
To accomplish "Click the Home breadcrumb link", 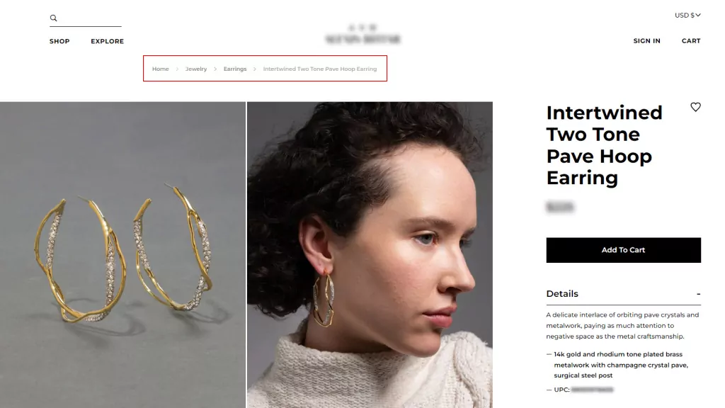I will coord(161,69).
